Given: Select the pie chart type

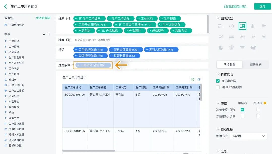Looking at the screenshot, I should click(221, 48).
